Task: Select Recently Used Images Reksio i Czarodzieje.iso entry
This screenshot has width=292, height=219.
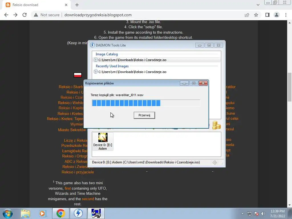Action: 157,72
